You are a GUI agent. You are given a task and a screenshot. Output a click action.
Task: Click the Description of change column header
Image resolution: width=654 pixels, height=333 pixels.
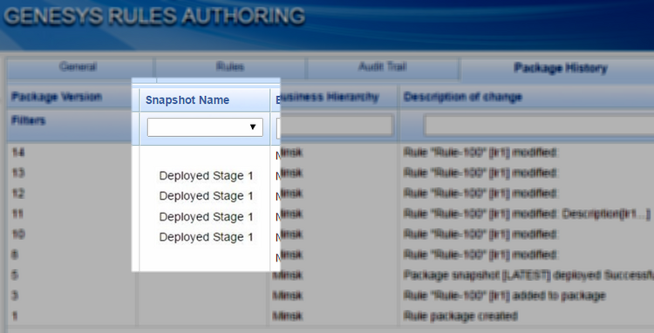coord(463,97)
